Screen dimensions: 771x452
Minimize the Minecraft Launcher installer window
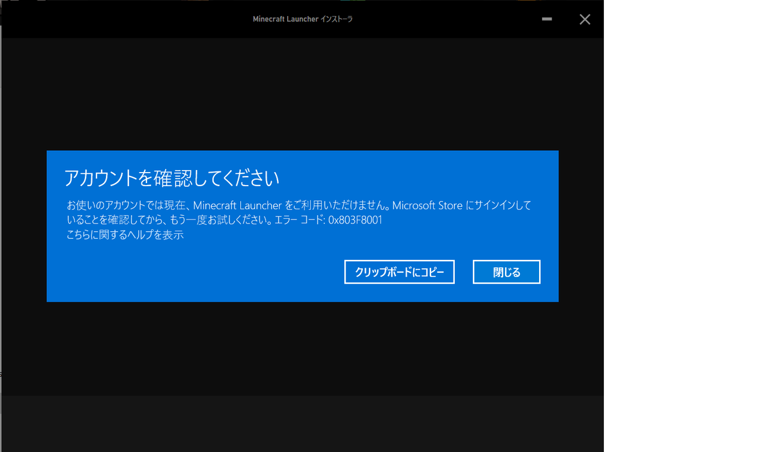(547, 19)
